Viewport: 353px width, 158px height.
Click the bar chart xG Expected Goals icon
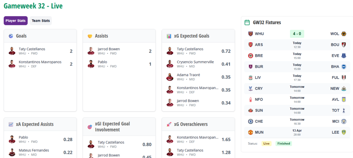pyautogui.click(x=169, y=36)
